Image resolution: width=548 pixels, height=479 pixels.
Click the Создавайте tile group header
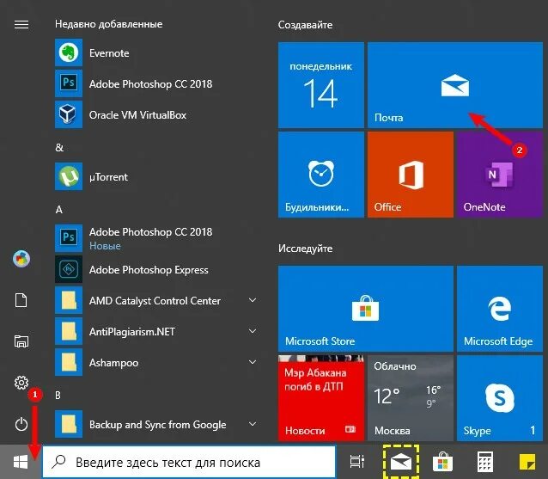point(305,25)
